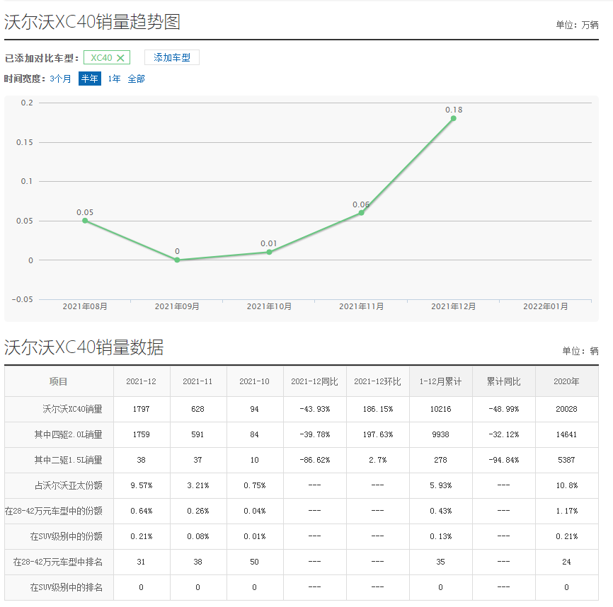The width and height of the screenshot is (613, 607).
Task: Click the 2021年09月 data point at 0
Action: click(177, 260)
